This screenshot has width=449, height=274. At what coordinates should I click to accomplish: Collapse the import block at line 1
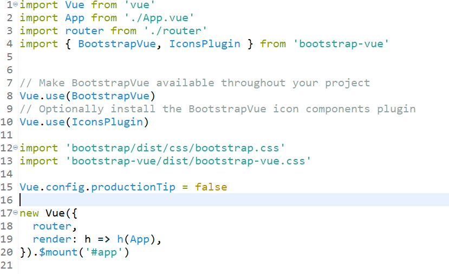pyautogui.click(x=16, y=4)
